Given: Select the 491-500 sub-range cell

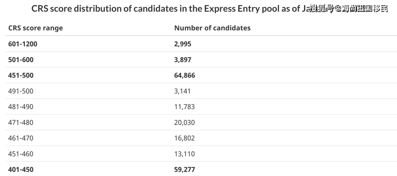Looking at the screenshot, I should [21, 91].
